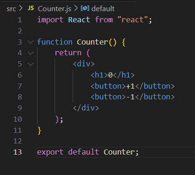
Task: Click opening button tag on line 7
Action: tap(108, 86)
